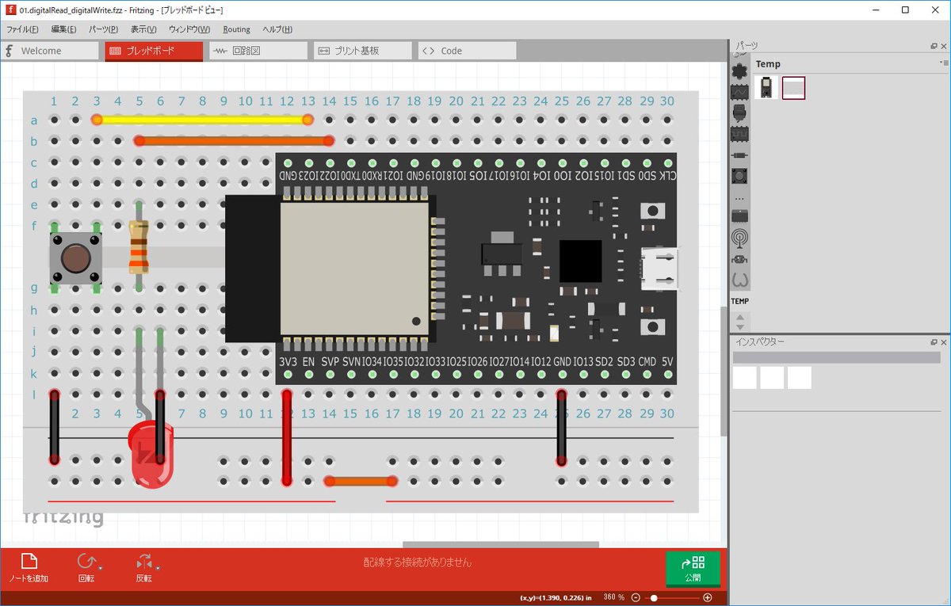Open the resistor-shaped parts bin icon
The height and width of the screenshot is (606, 951).
(x=739, y=155)
